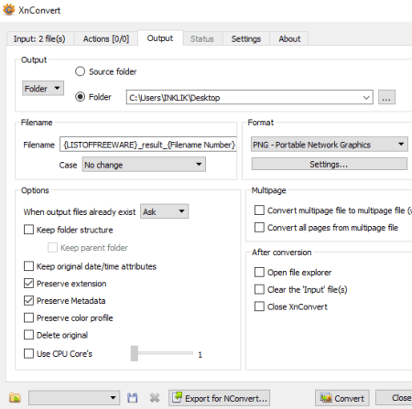Click the CPU cores slider handle
The width and height of the screenshot is (412, 409).
135,354
